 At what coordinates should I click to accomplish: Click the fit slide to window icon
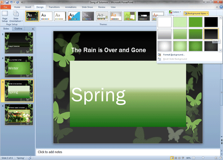point(220,158)
